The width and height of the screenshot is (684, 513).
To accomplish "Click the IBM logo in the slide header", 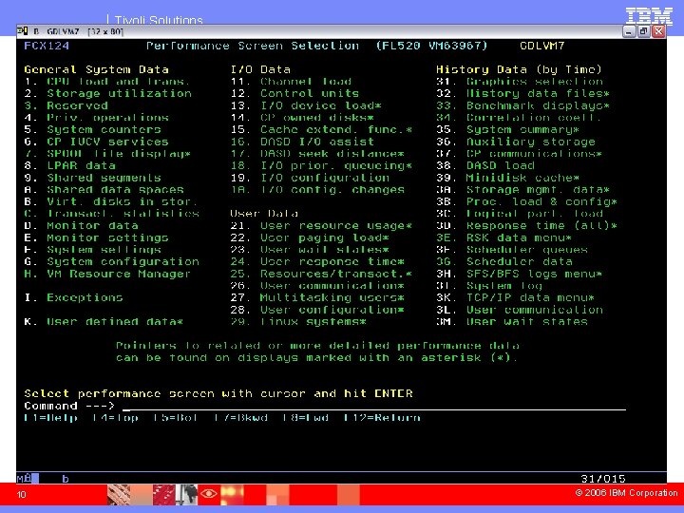I will (x=649, y=16).
